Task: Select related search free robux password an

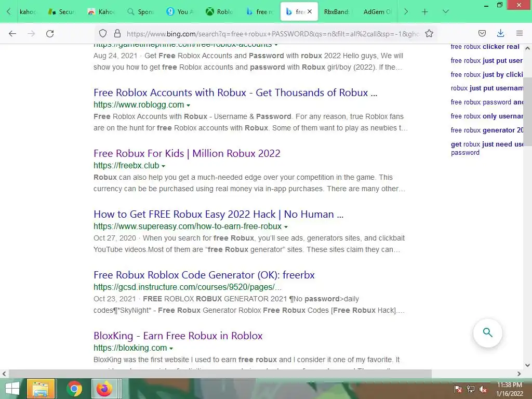Action: pos(486,102)
